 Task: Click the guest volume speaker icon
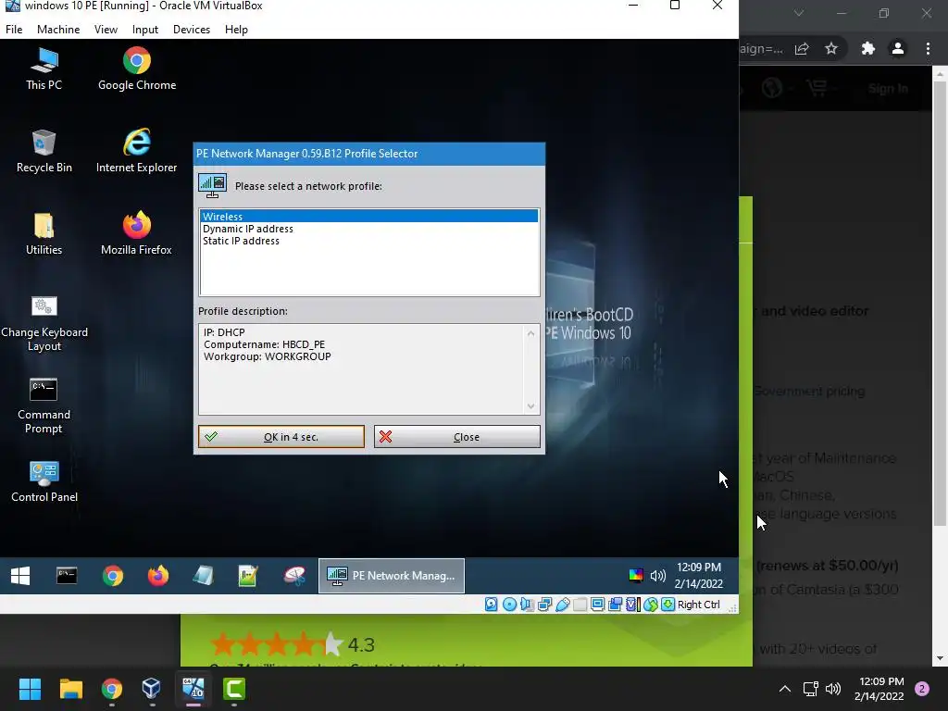(658, 575)
